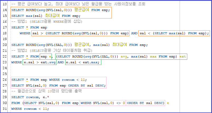Viewport: 212px width, 113px height.
Task: Click line number 29 in the gutter
Action: (x=4, y=97)
